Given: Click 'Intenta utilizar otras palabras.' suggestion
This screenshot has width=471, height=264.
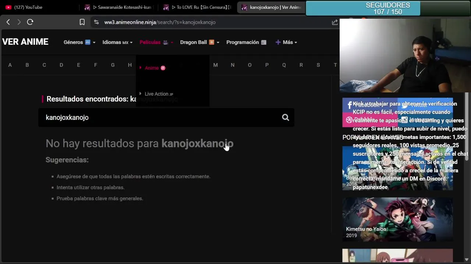Looking at the screenshot, I should [91, 187].
